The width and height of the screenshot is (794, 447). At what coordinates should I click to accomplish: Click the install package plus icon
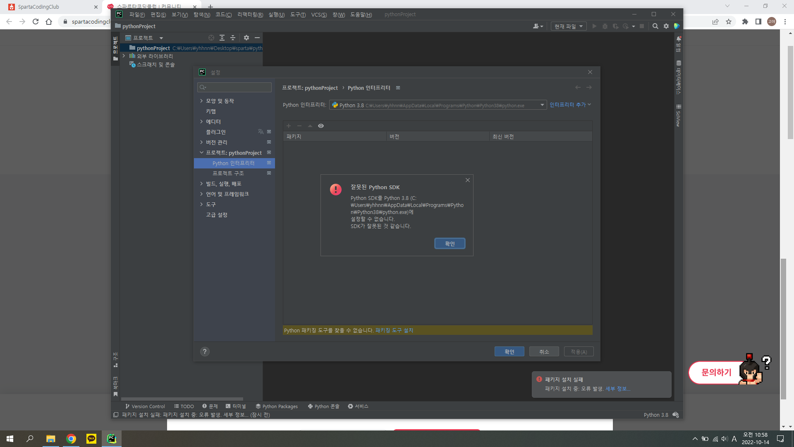coord(289,126)
